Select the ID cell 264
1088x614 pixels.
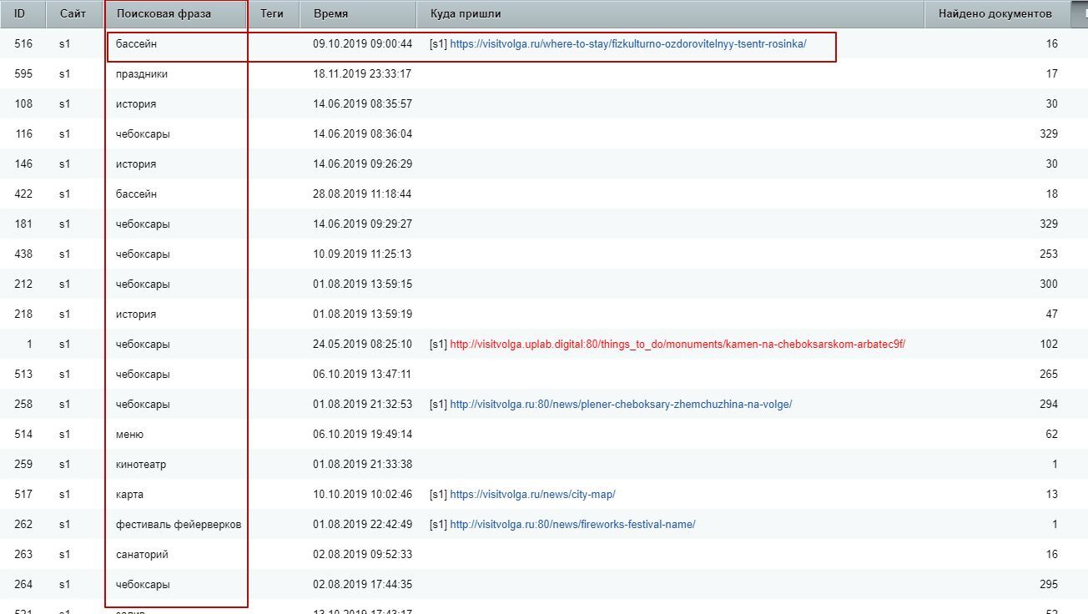(23, 585)
